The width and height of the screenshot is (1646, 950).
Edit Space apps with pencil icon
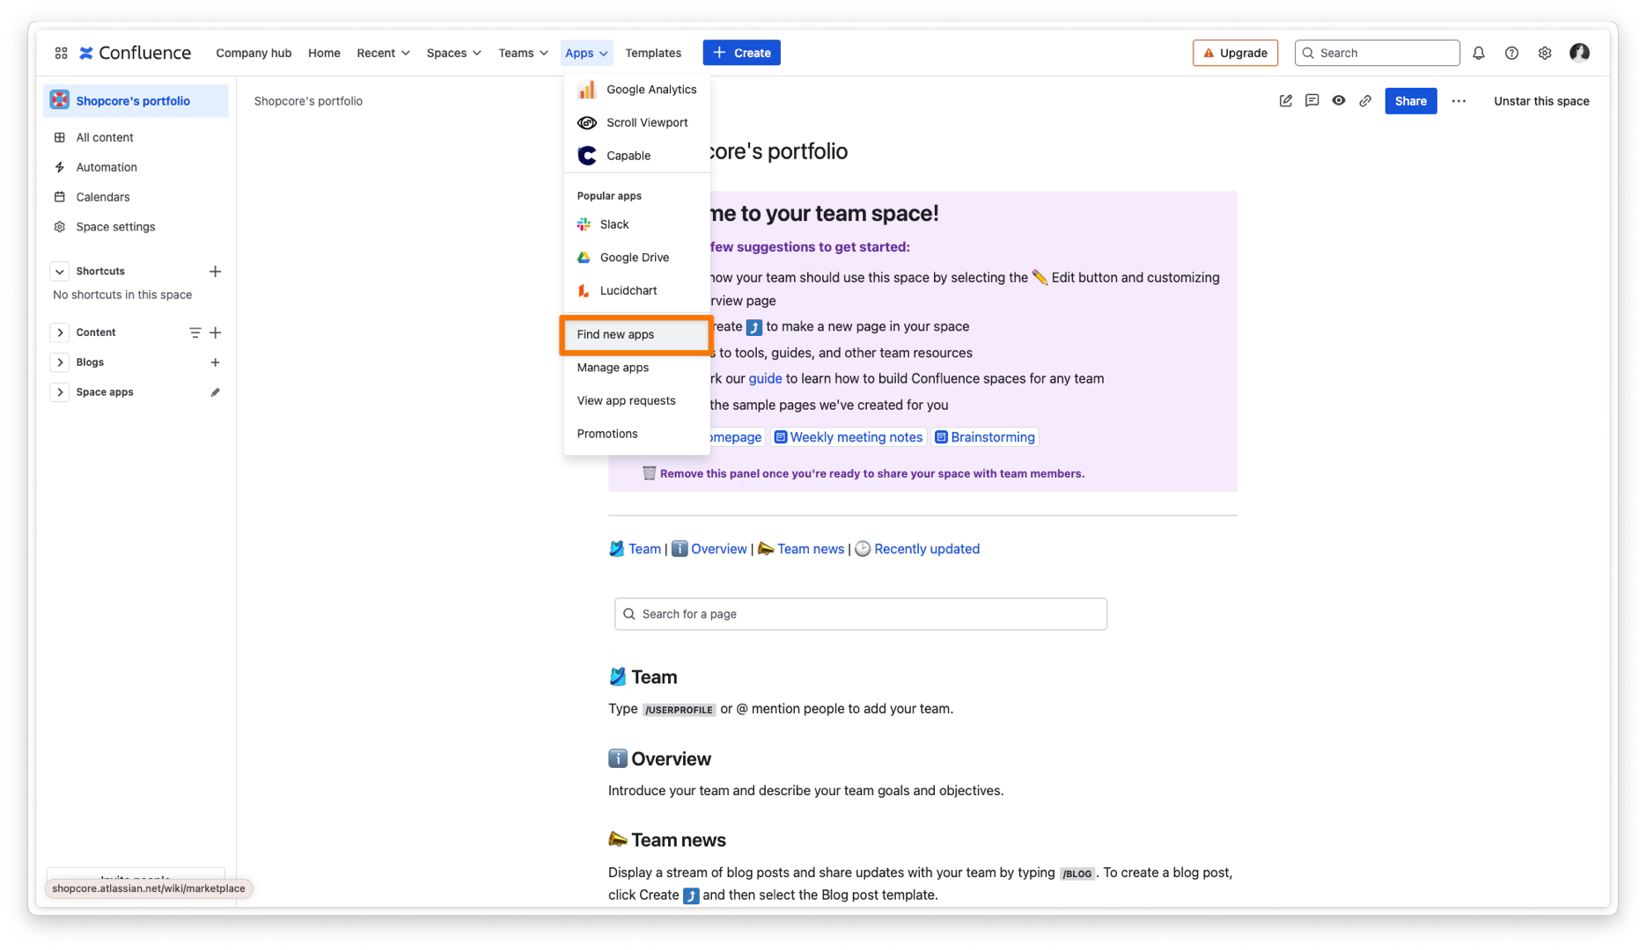coord(215,392)
